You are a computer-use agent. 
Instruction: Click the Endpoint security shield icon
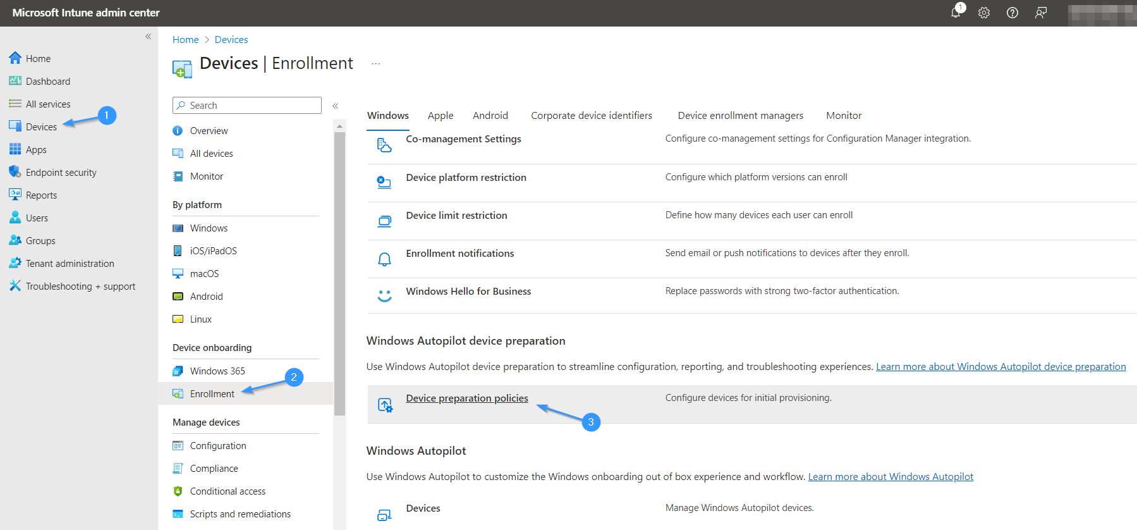[15, 172]
